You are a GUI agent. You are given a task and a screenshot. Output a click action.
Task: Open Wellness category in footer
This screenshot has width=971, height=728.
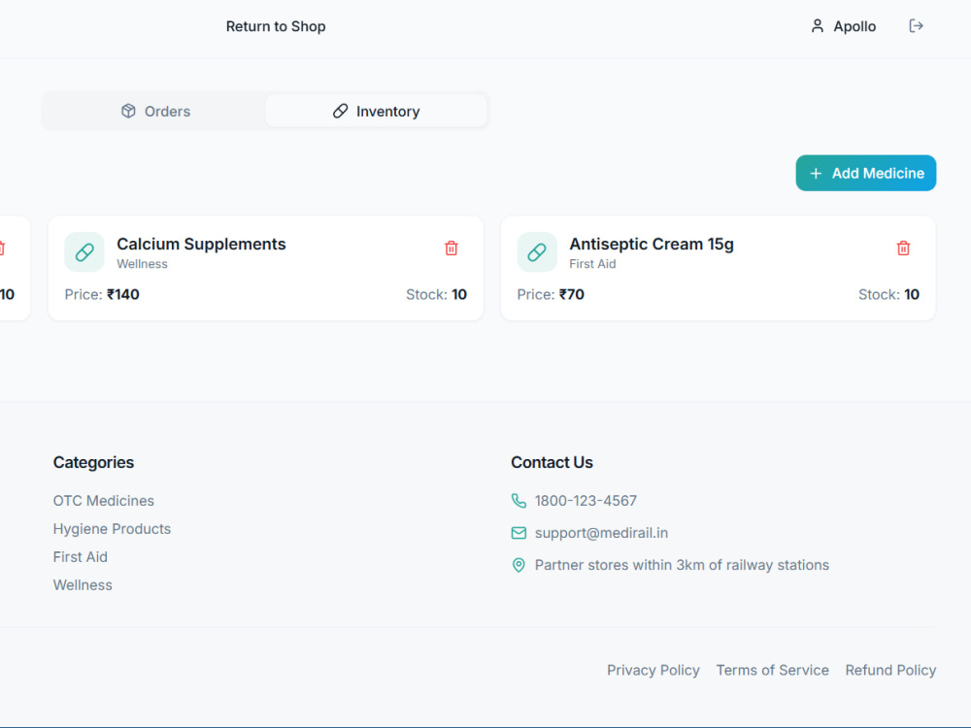pos(83,585)
